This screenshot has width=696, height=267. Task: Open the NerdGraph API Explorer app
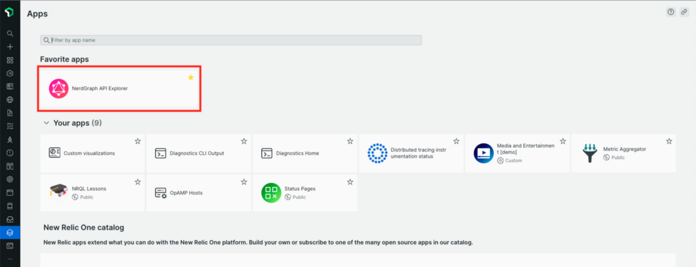point(100,88)
